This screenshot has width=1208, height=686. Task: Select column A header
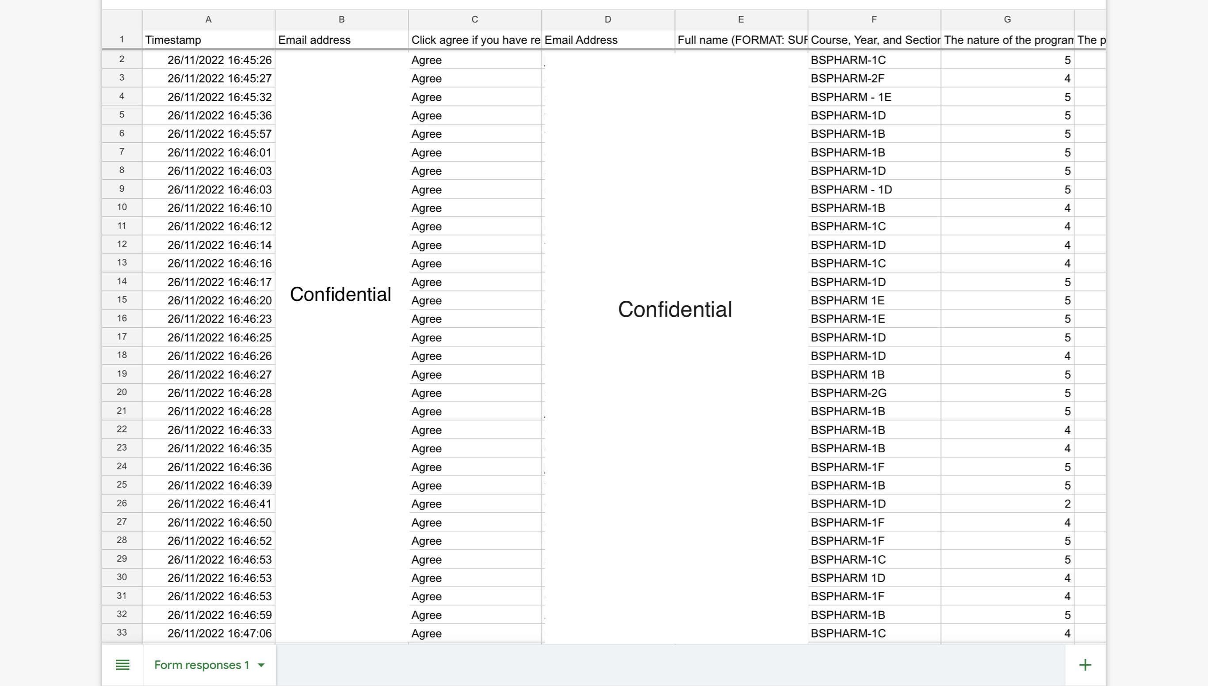208,19
